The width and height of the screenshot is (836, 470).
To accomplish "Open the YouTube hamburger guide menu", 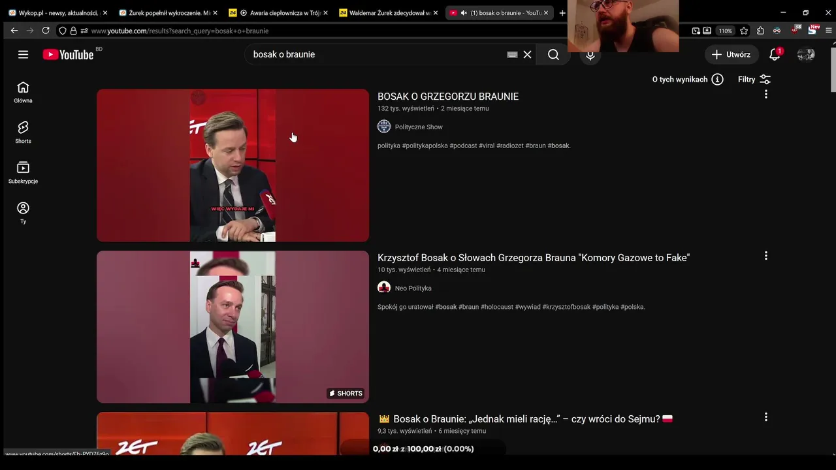I will coord(23,54).
